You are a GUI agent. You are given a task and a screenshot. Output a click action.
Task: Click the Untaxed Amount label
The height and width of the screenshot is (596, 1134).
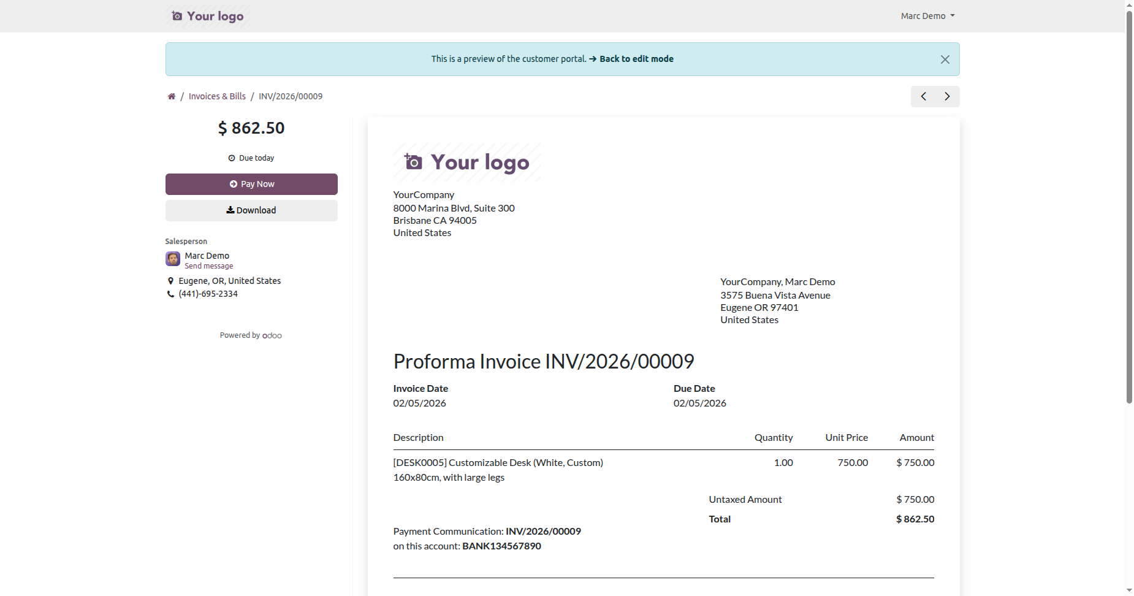[x=745, y=500]
